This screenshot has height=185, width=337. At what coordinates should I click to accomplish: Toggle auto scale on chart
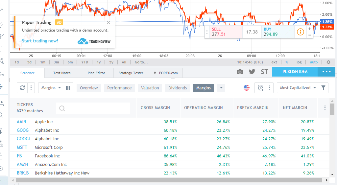point(314,62)
